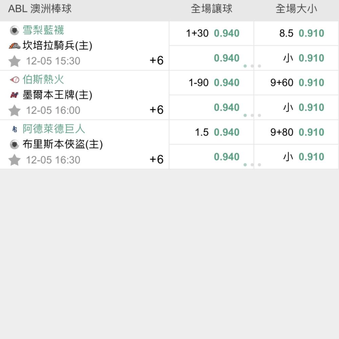Image resolution: width=339 pixels, height=339 pixels.
Task: Click the 坎培拉騎兵 horse team logo
Action: 15,46
